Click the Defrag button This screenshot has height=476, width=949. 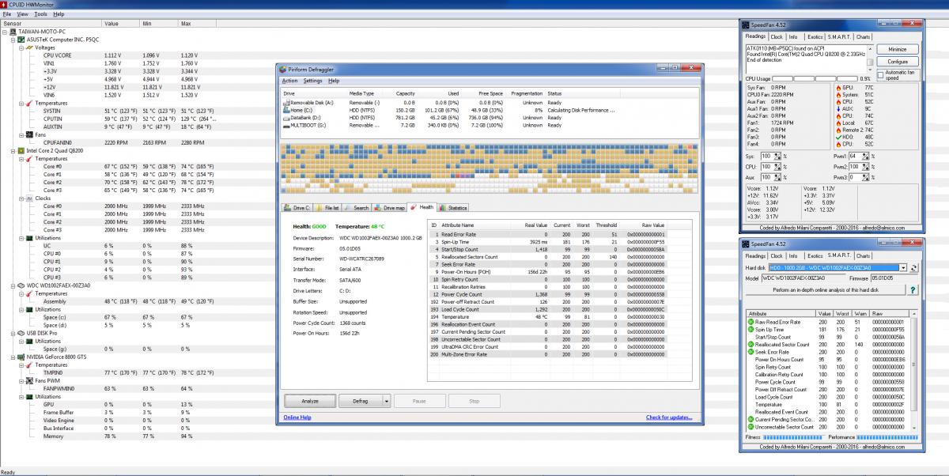coord(361,401)
